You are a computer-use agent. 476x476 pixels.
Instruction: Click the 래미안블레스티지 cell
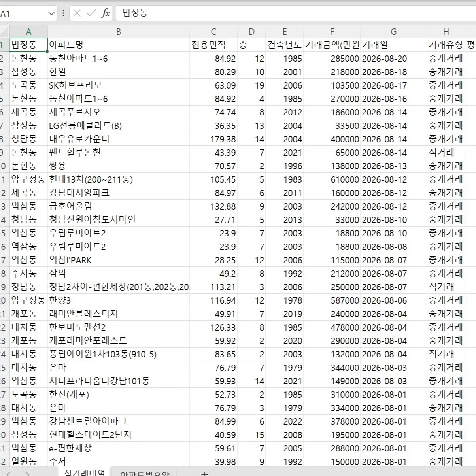[x=119, y=314]
